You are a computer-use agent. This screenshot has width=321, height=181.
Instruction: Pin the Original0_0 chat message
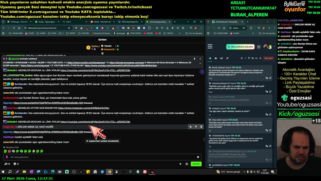point(196,127)
